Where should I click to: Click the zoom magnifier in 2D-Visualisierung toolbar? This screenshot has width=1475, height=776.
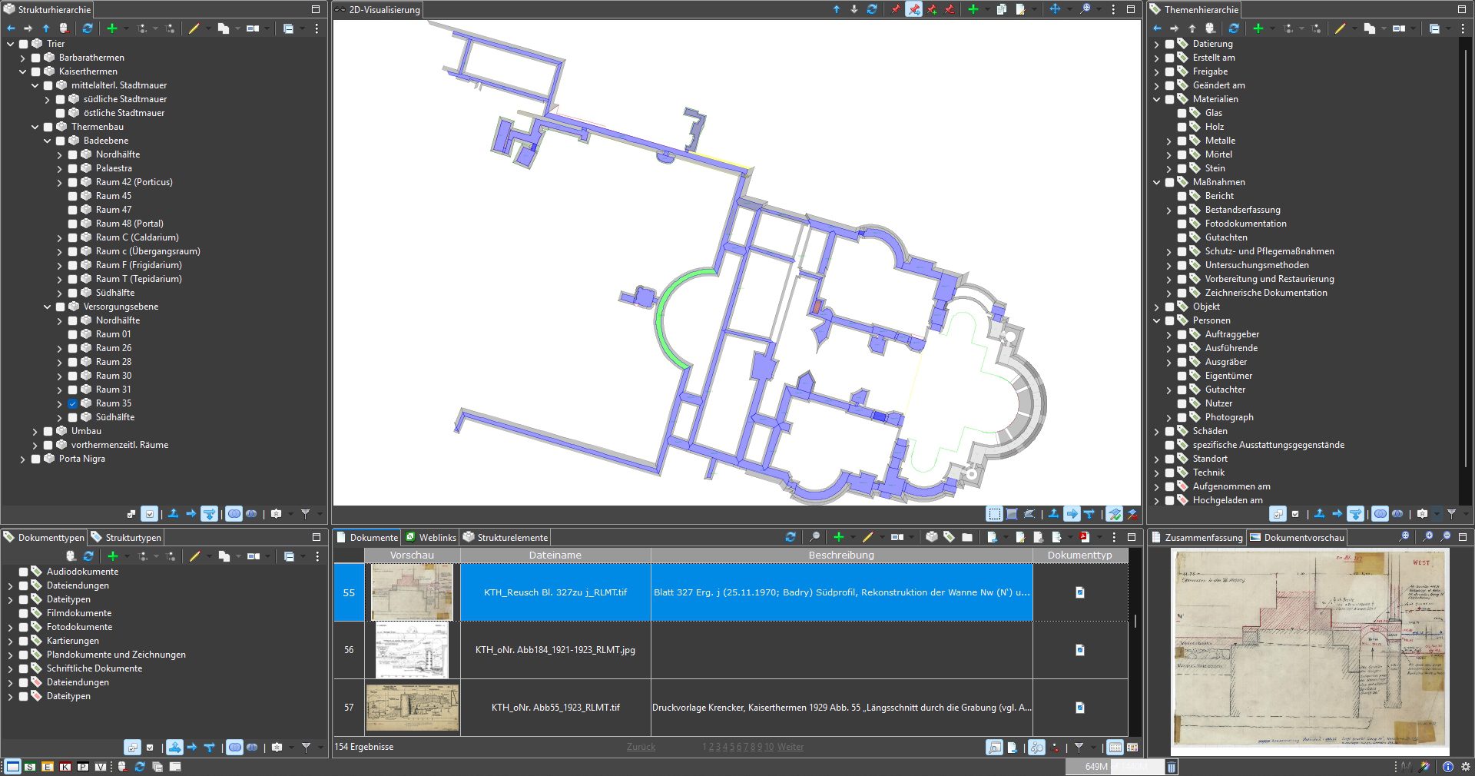click(x=1085, y=9)
